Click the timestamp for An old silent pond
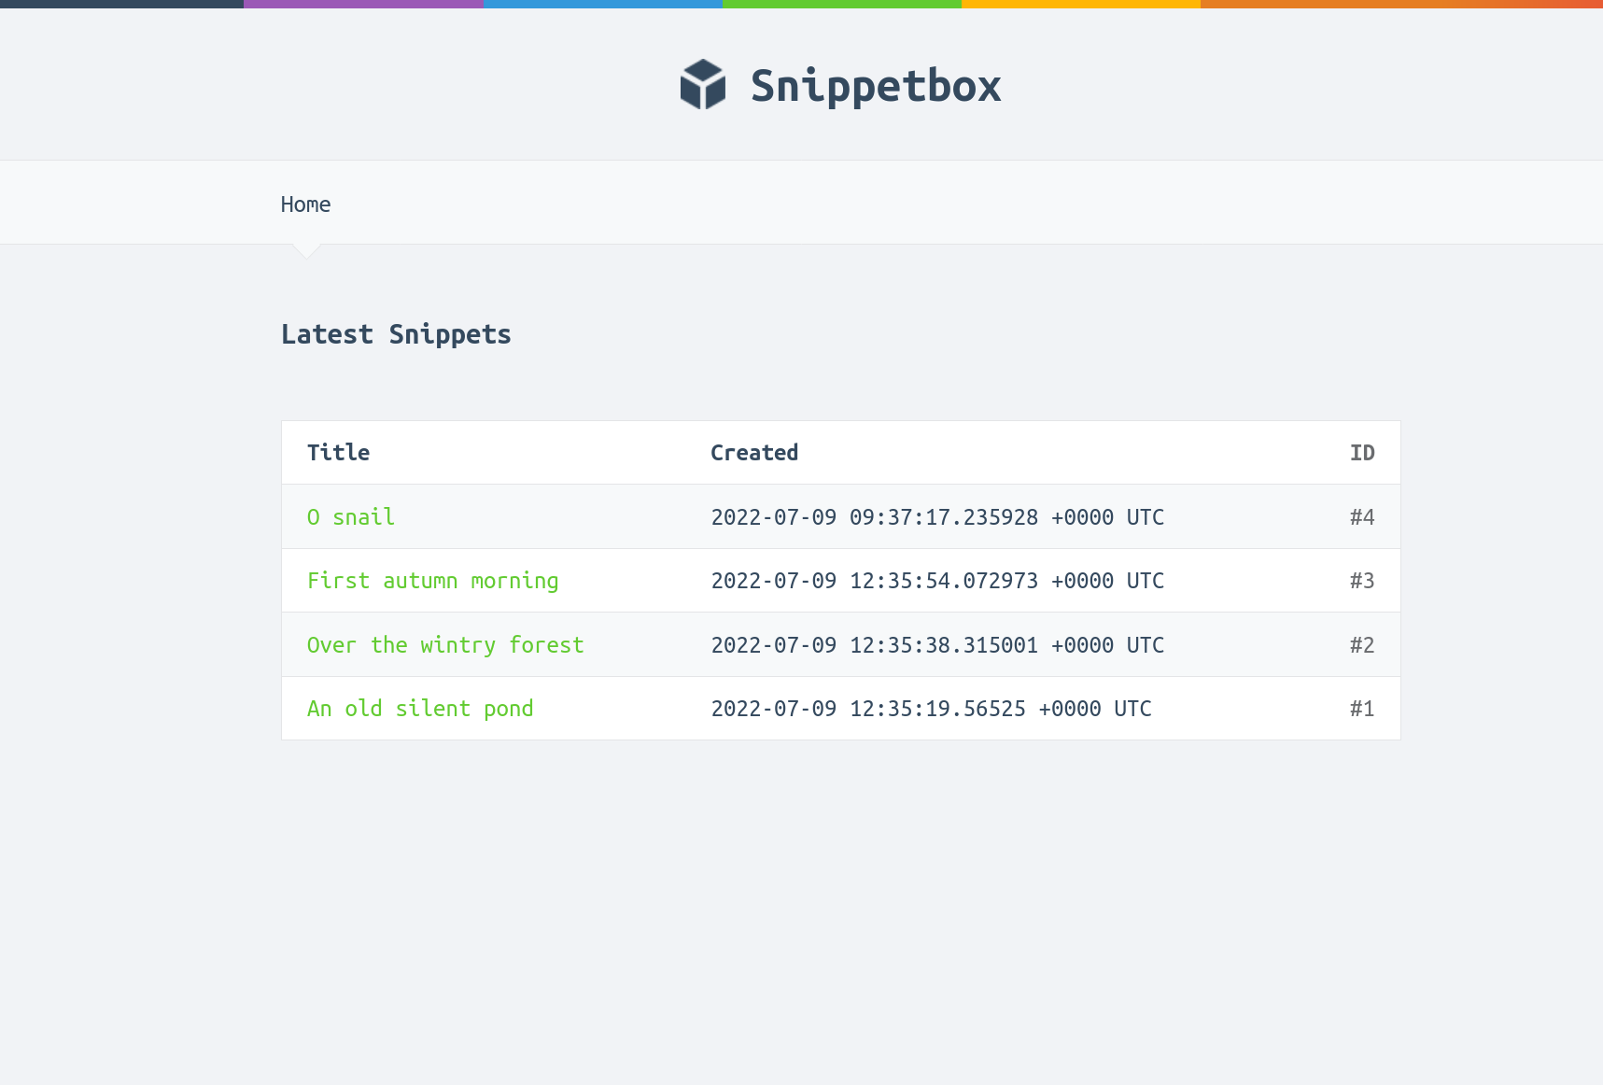1603x1085 pixels. [931, 708]
